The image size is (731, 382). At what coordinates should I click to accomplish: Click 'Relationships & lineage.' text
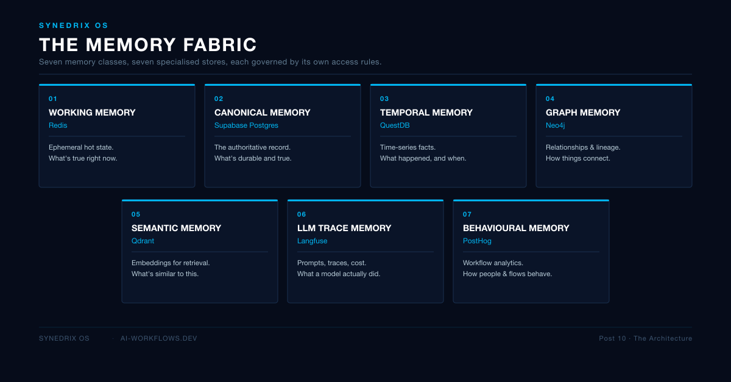583,147
